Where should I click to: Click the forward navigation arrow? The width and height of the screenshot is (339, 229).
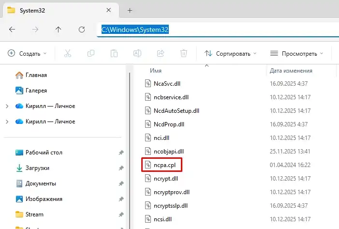(x=35, y=30)
